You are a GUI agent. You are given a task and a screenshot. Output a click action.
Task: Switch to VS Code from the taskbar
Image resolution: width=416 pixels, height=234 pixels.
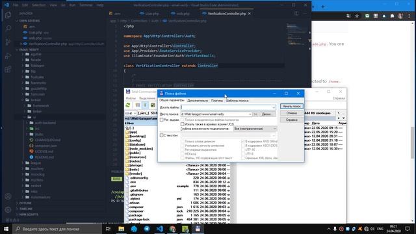159,229
